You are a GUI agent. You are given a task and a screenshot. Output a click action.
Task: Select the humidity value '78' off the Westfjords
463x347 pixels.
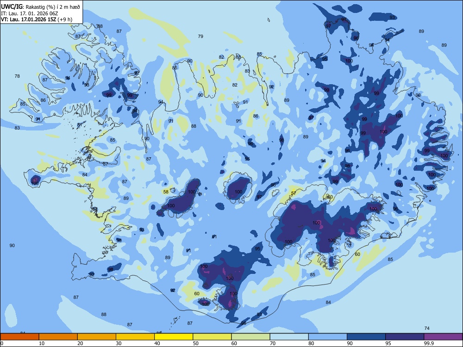pyautogui.click(x=17, y=76)
